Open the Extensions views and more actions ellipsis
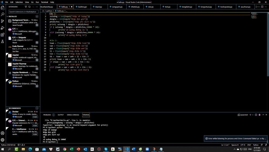 pos(37,7)
